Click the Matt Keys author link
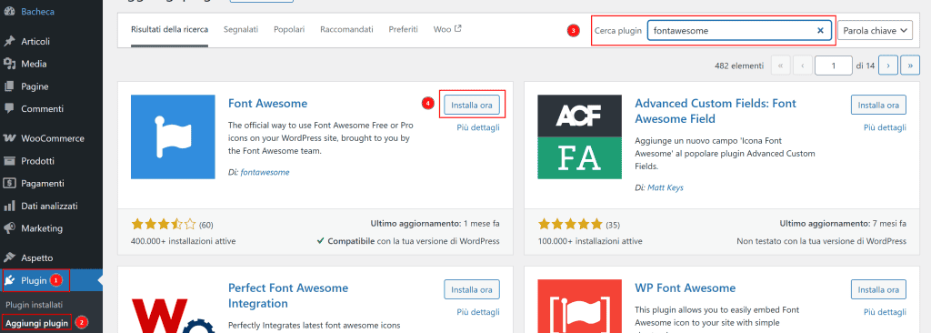 [x=665, y=187]
